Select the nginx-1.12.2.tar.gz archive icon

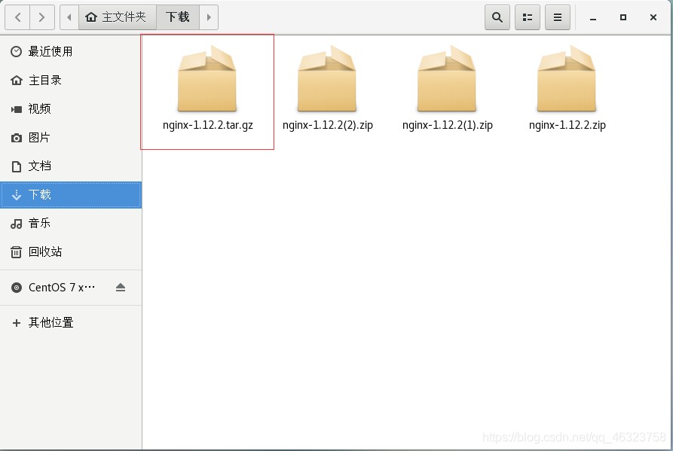[x=207, y=78]
